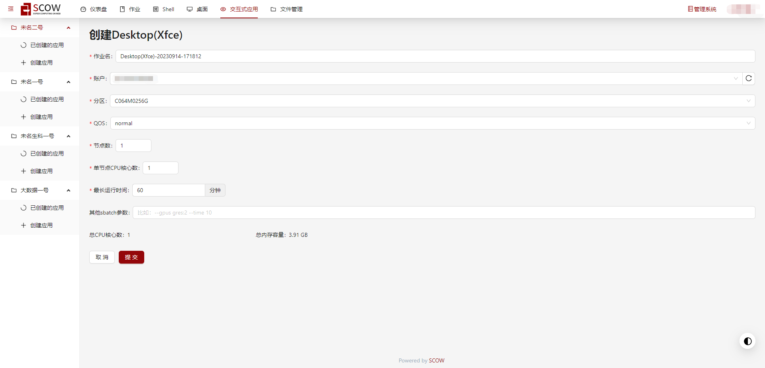Click the SCOW logo
The width and height of the screenshot is (765, 368).
(41, 9)
